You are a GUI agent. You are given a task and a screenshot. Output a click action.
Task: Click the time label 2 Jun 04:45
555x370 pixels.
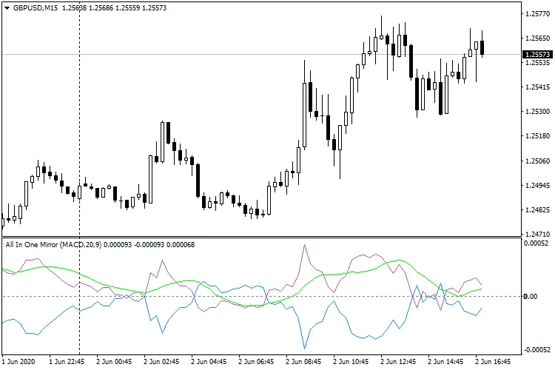click(209, 362)
